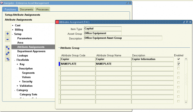Collapse the Setup node in Navigator

tap(13, 34)
